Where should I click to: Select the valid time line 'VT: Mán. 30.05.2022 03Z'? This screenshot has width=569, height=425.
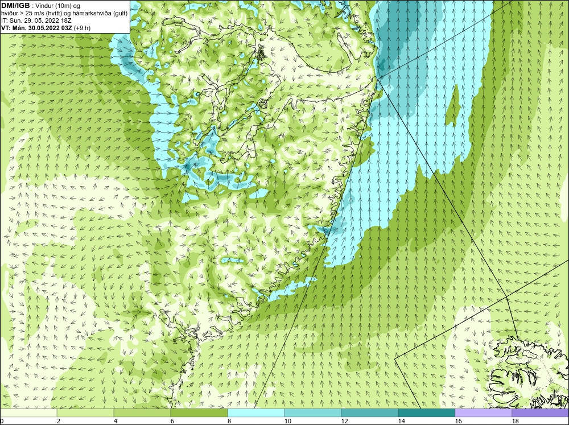[38, 28]
